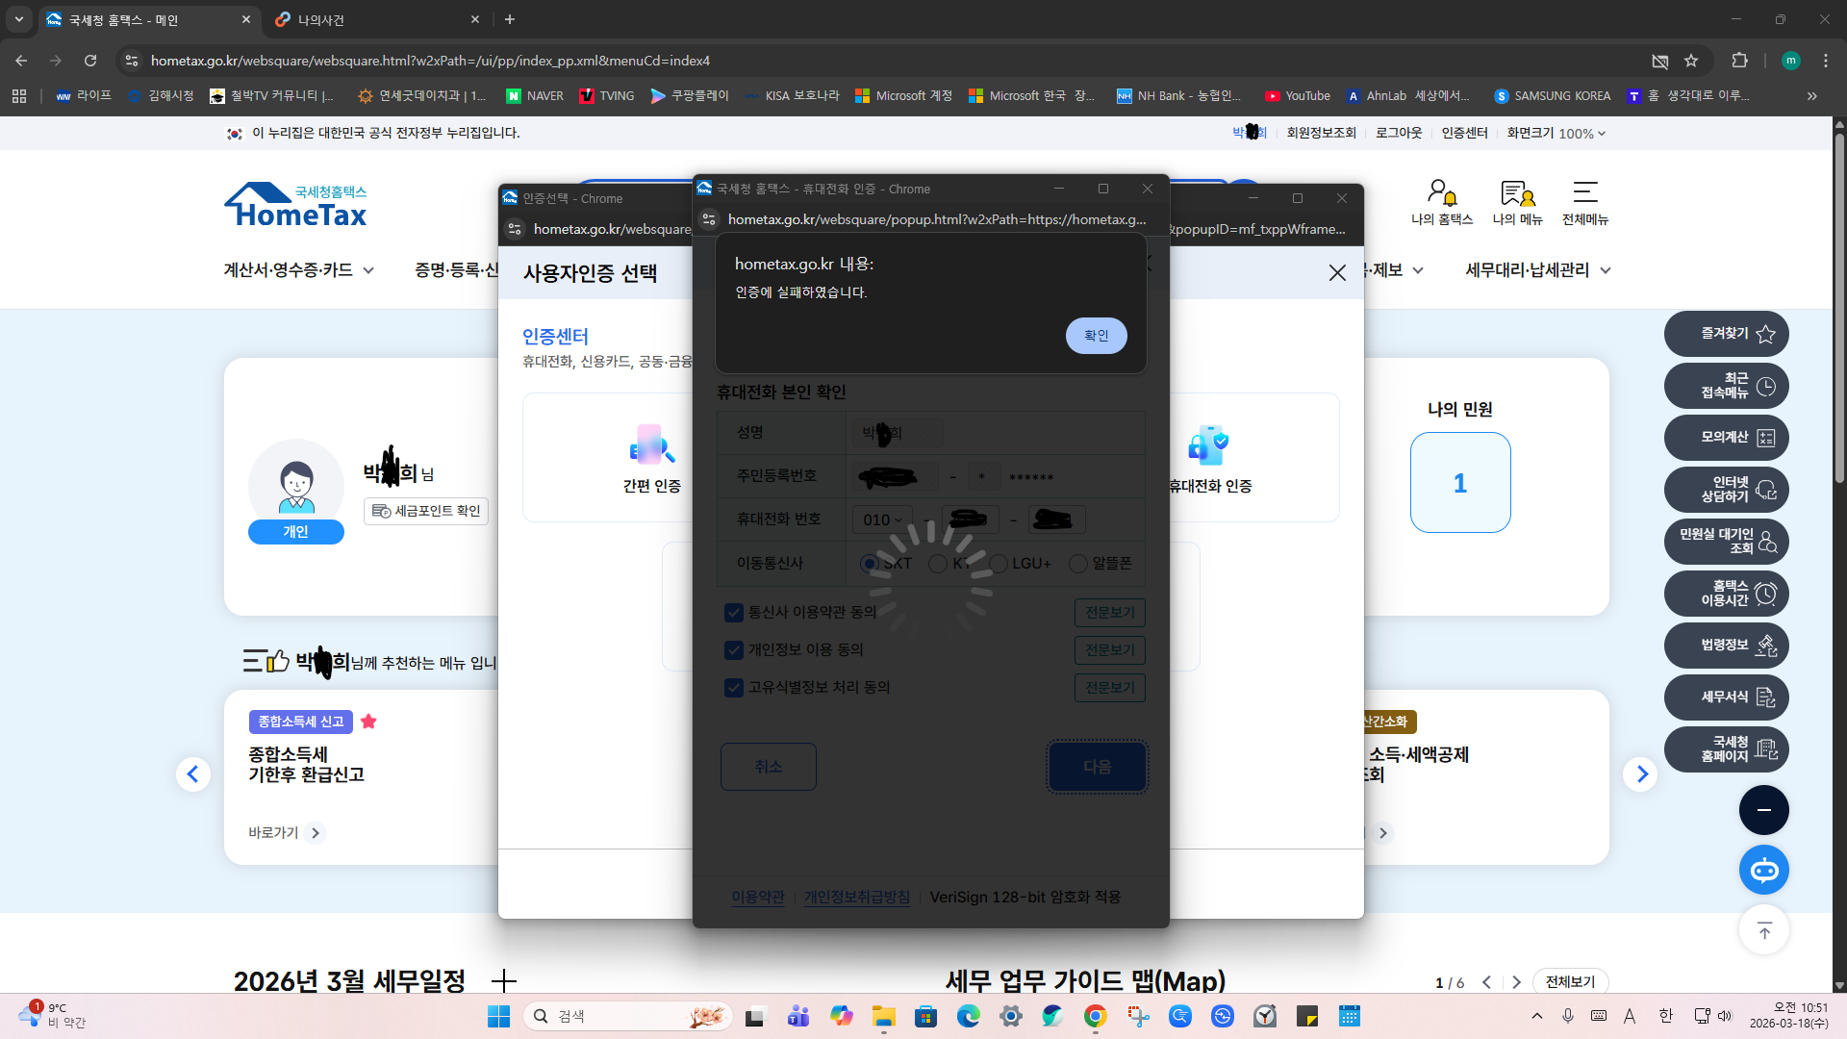Open Chrome from the taskbar
1847x1039 pixels.
(x=1095, y=1016)
